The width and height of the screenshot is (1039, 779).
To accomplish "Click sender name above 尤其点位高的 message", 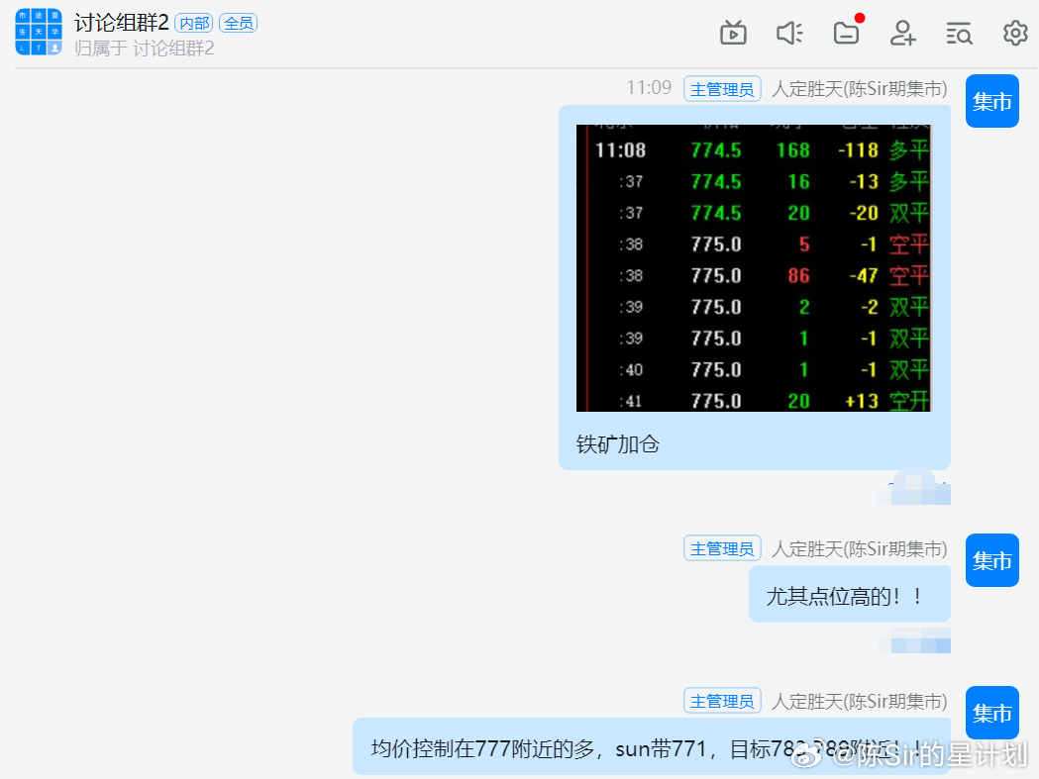I will (860, 548).
